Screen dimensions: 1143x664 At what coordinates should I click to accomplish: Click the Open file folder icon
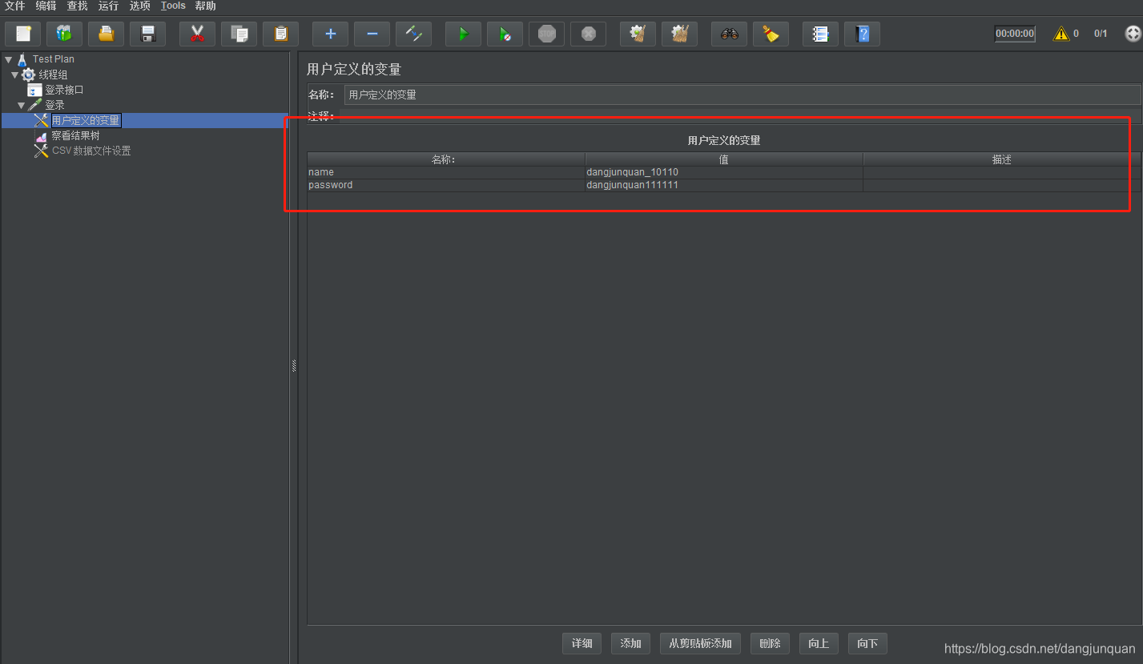pos(107,34)
